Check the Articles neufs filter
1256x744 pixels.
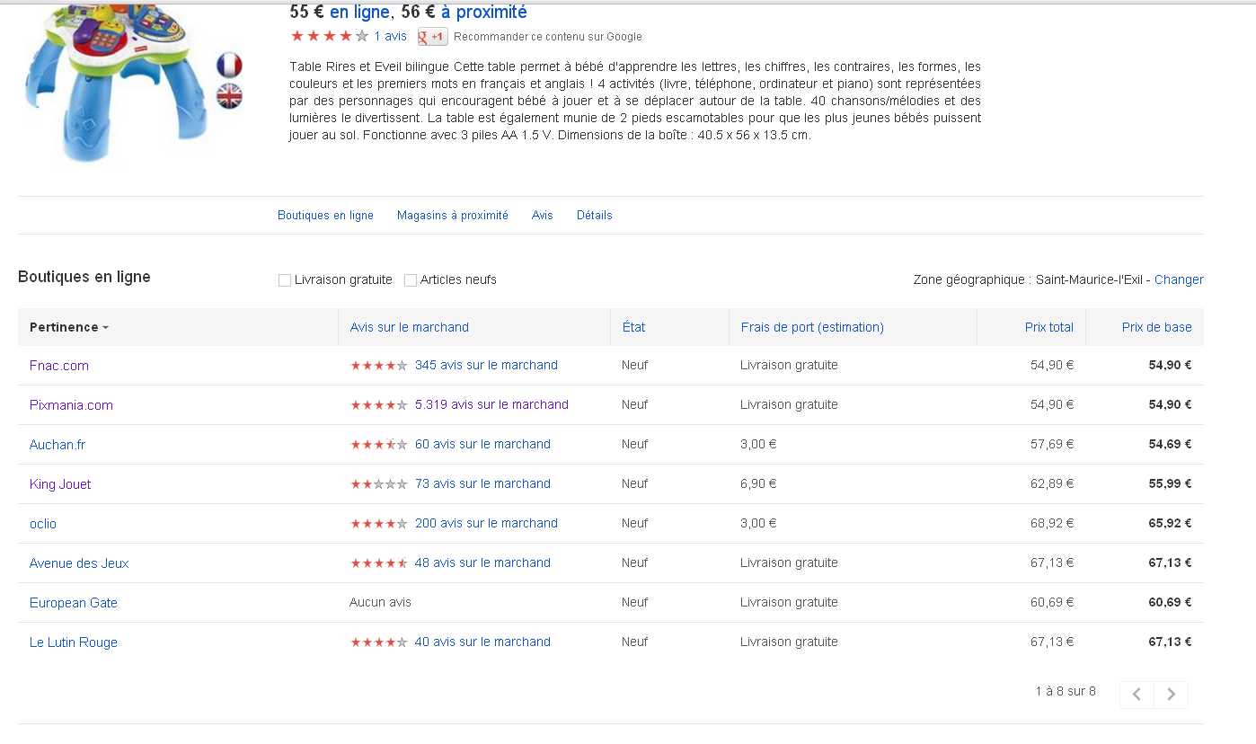click(x=411, y=280)
